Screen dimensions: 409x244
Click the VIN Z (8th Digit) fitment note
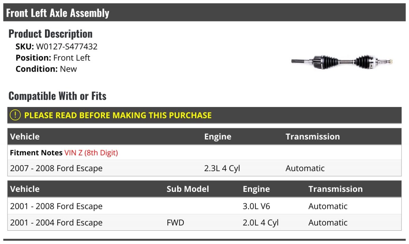pos(91,153)
